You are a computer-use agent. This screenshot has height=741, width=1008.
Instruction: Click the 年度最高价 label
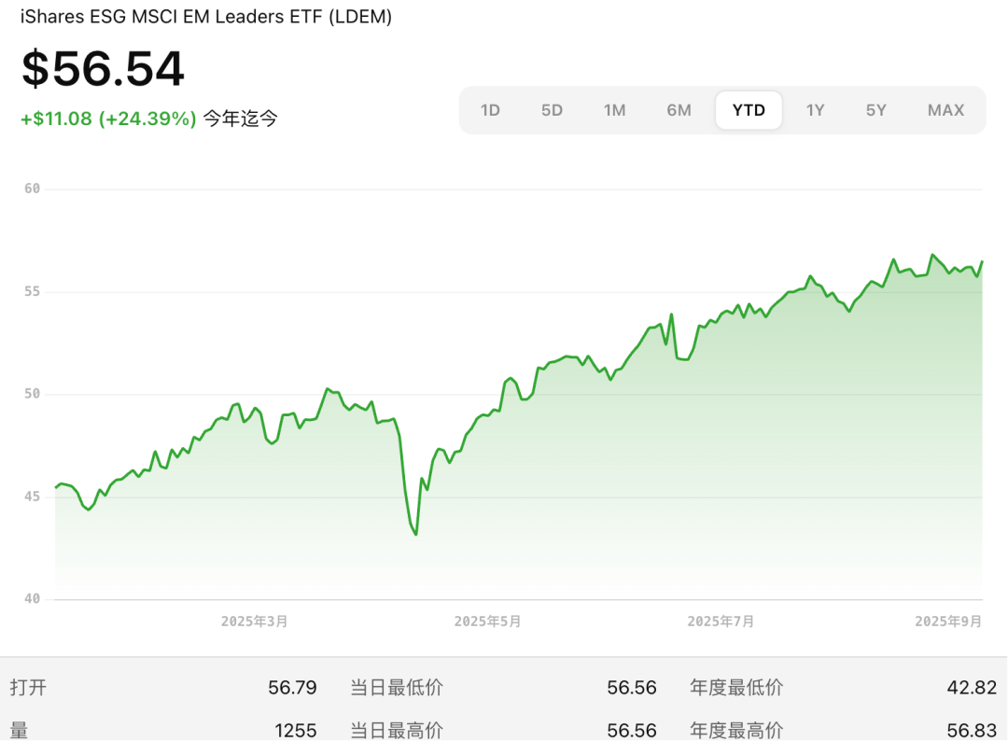tap(736, 731)
